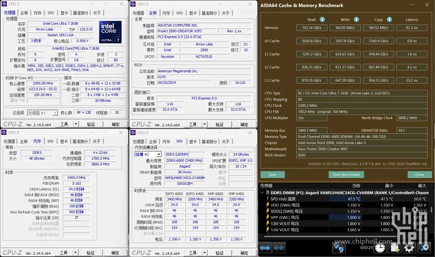Switch to 显卡 tab in CPU-Z SPD window
The image size is (435, 257).
tap(193, 142)
